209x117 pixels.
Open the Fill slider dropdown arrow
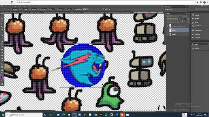click(188, 22)
